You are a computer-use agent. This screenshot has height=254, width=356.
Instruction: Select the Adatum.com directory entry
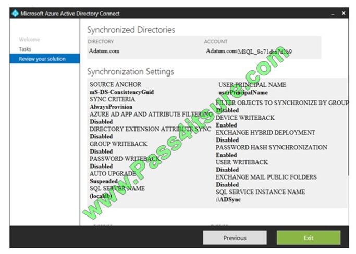(x=104, y=51)
